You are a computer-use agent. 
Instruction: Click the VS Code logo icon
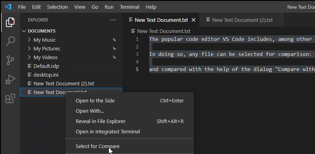click(8, 7)
